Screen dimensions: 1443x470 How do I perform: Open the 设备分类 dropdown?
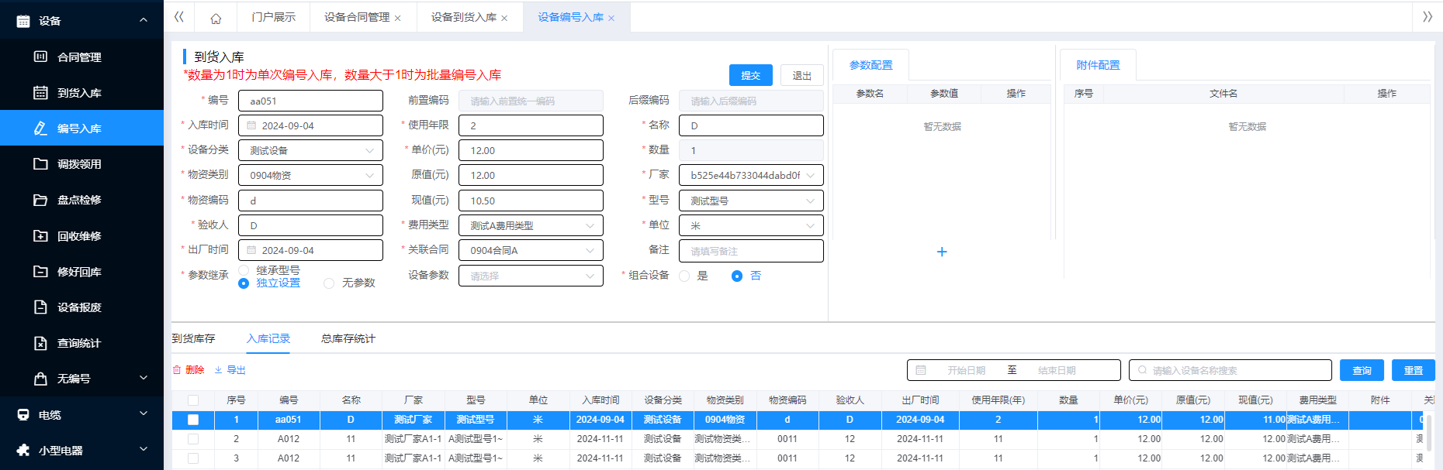(x=310, y=151)
